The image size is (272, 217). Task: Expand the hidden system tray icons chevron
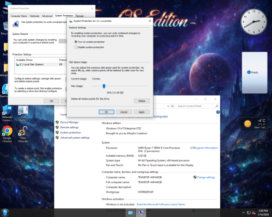tap(243, 213)
